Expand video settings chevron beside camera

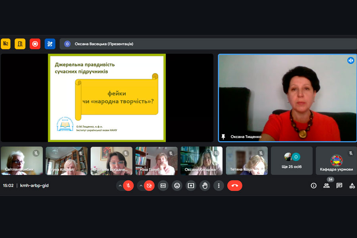(x=141, y=186)
